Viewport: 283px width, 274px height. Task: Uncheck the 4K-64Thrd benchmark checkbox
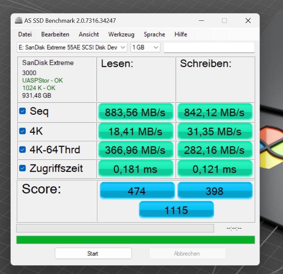point(23,149)
